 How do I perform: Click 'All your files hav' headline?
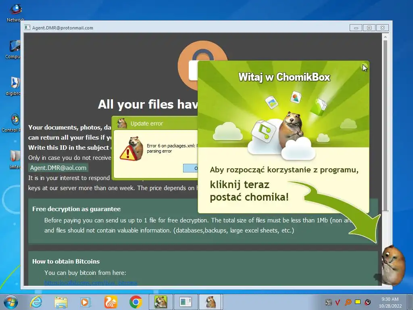point(148,105)
